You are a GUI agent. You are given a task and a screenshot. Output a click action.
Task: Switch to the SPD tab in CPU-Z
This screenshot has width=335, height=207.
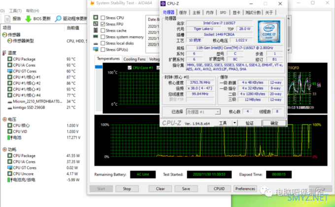pos(223,13)
